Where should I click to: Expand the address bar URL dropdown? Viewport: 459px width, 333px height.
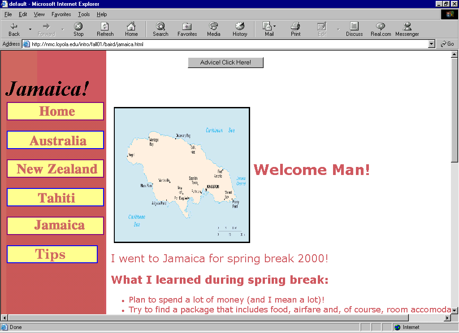click(432, 44)
